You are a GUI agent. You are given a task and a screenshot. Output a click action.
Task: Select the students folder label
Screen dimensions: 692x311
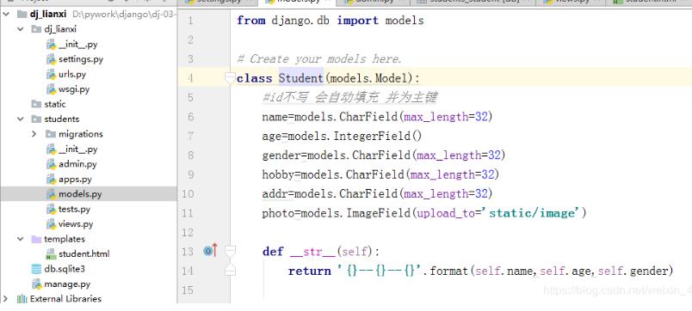coord(62,119)
